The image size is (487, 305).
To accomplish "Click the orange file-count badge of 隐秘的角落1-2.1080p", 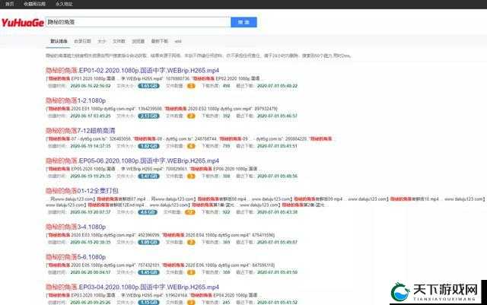I will 191,116.
